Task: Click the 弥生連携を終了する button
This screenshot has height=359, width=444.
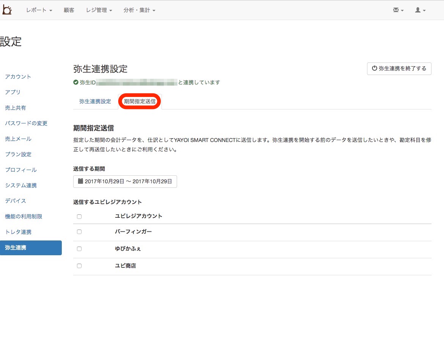Action: [399, 69]
